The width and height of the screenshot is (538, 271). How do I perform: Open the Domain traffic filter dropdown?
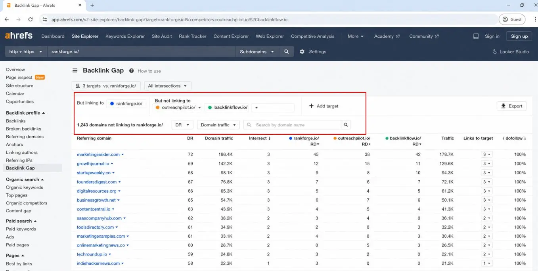[218, 125]
